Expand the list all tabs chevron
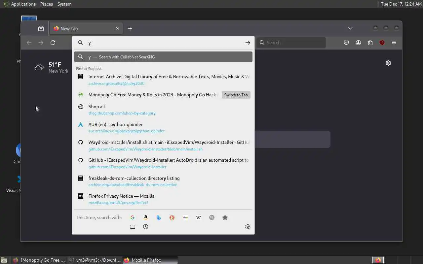The width and height of the screenshot is (423, 264). 350,28
